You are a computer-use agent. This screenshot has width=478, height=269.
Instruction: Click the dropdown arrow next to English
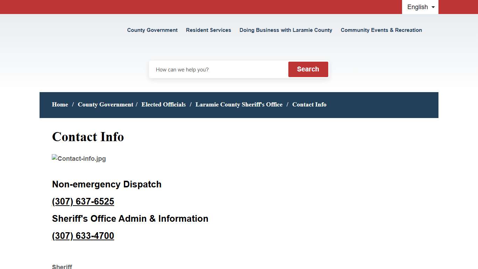pyautogui.click(x=433, y=7)
